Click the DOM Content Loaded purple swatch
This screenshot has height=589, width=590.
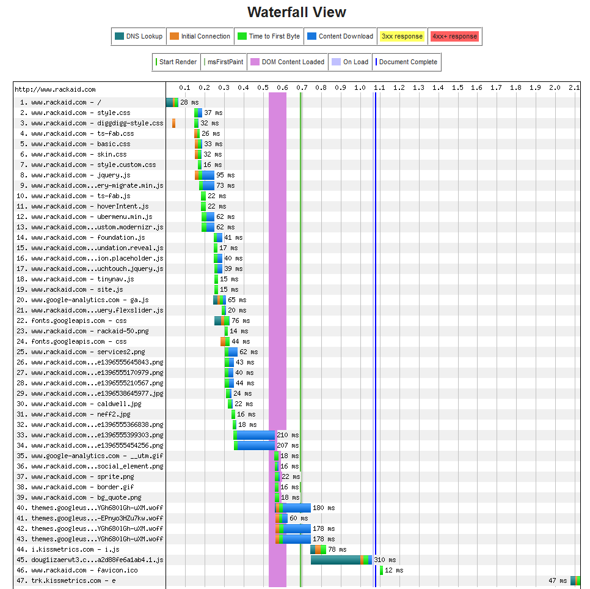coord(255,62)
